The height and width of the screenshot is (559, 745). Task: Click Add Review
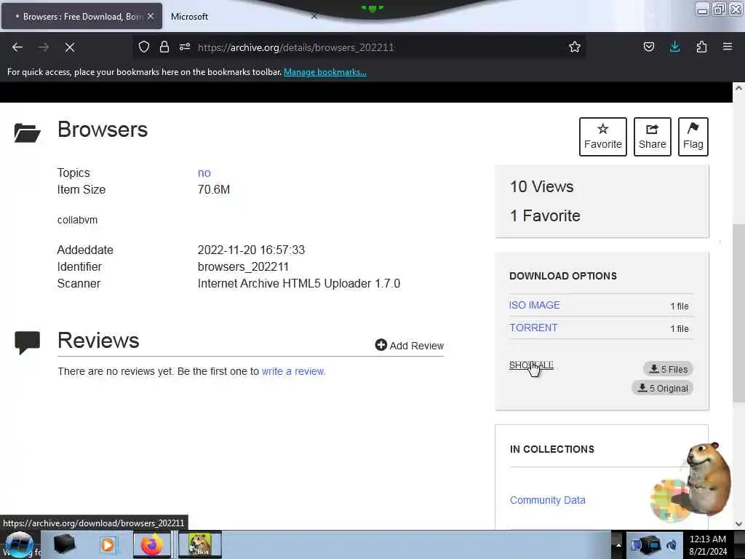click(410, 346)
